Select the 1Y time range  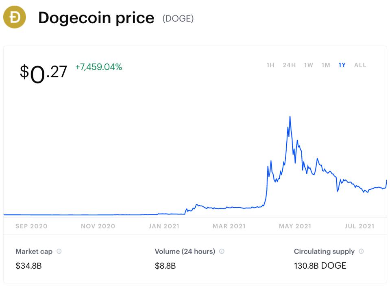[342, 65]
